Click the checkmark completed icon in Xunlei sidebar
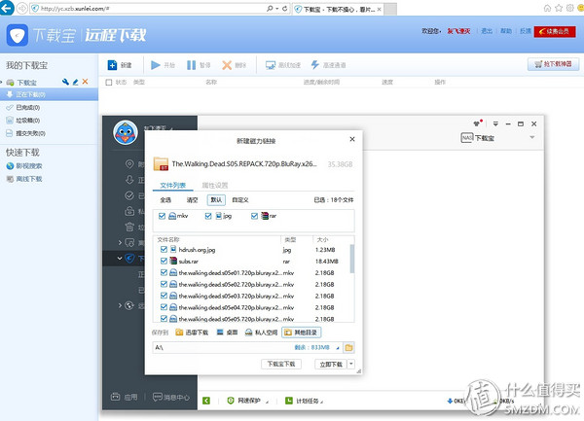584x421 pixels. pyautogui.click(x=129, y=195)
